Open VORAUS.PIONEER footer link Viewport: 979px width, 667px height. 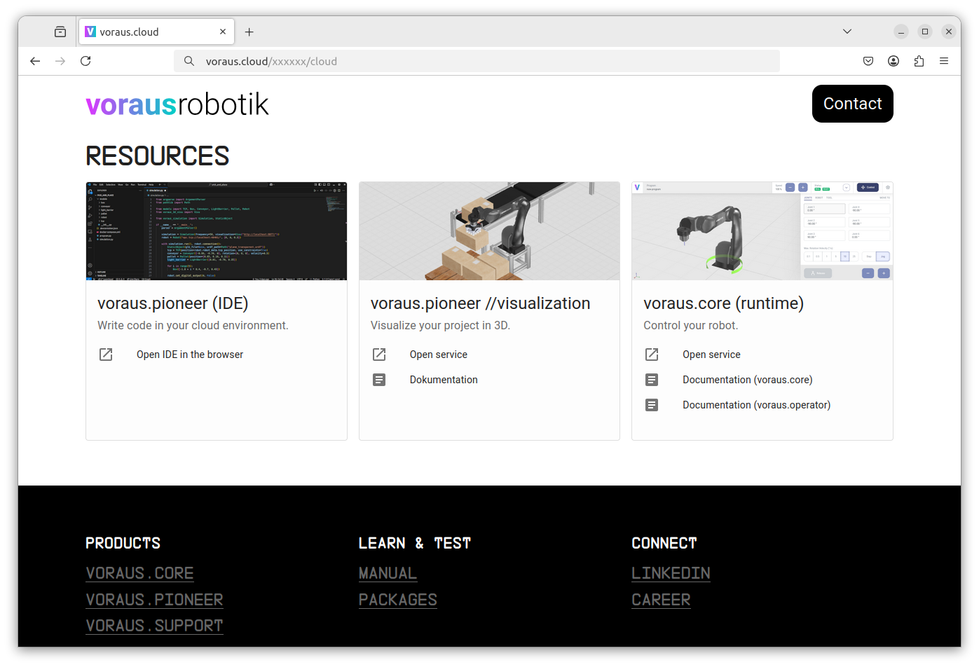154,600
